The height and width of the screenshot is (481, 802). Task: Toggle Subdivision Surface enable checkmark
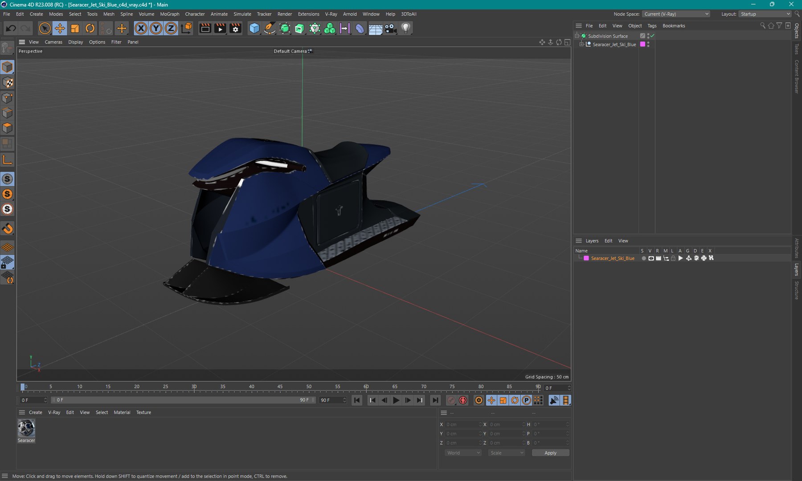652,36
